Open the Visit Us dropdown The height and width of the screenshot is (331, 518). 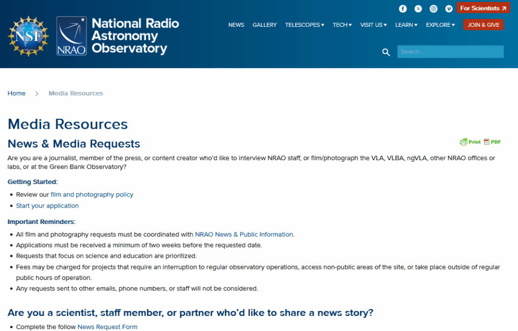point(373,25)
